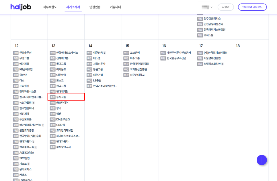The image size is (277, 181).
Task: Open the 커뮤니티 menu
Action: tap(115, 7)
